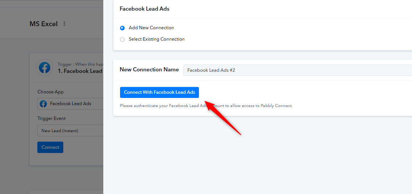
Task: Click the Select Existing Connection label text
Action: [x=157, y=39]
